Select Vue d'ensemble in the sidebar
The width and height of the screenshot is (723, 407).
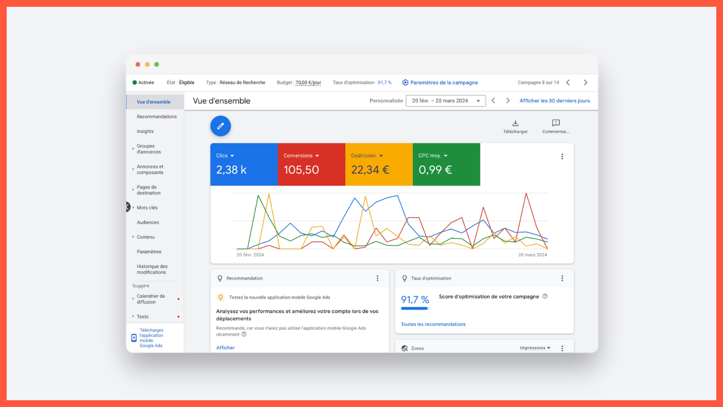(155, 102)
